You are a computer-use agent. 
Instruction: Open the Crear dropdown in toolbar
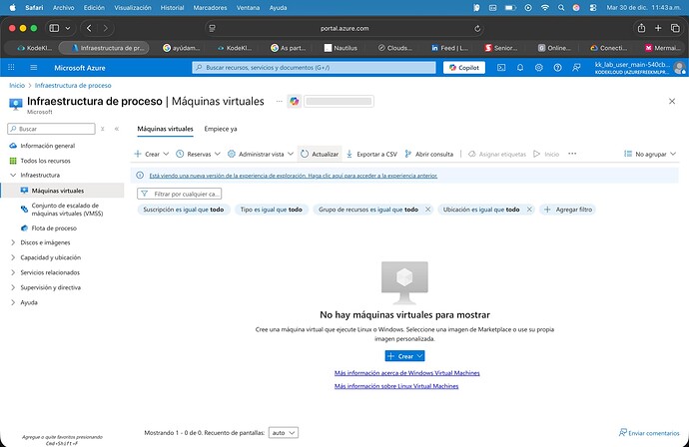tap(152, 154)
